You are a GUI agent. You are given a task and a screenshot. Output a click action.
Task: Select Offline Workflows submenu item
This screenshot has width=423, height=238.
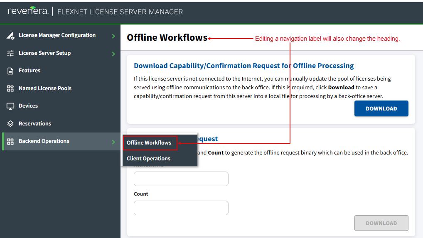[149, 143]
